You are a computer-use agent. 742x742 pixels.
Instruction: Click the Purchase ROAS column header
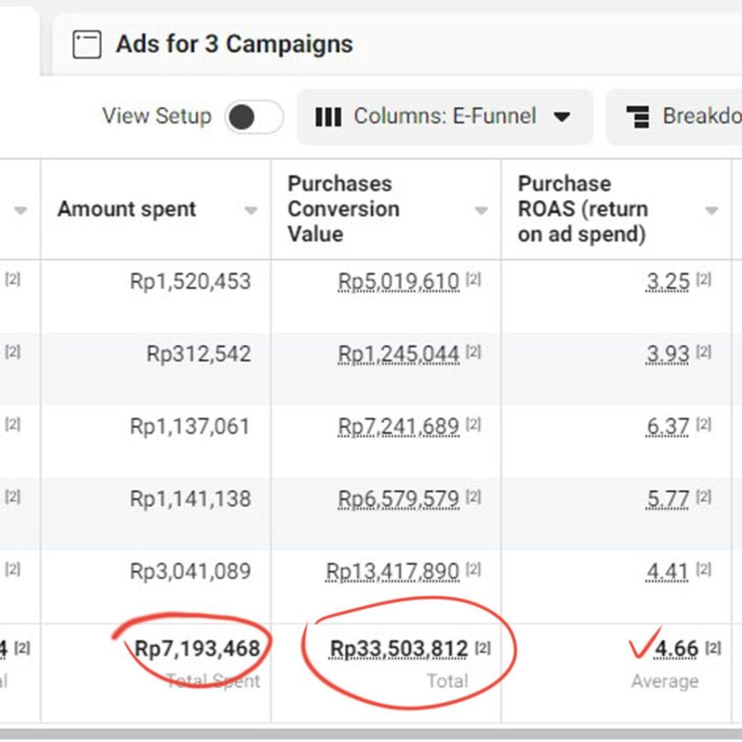[x=583, y=209]
